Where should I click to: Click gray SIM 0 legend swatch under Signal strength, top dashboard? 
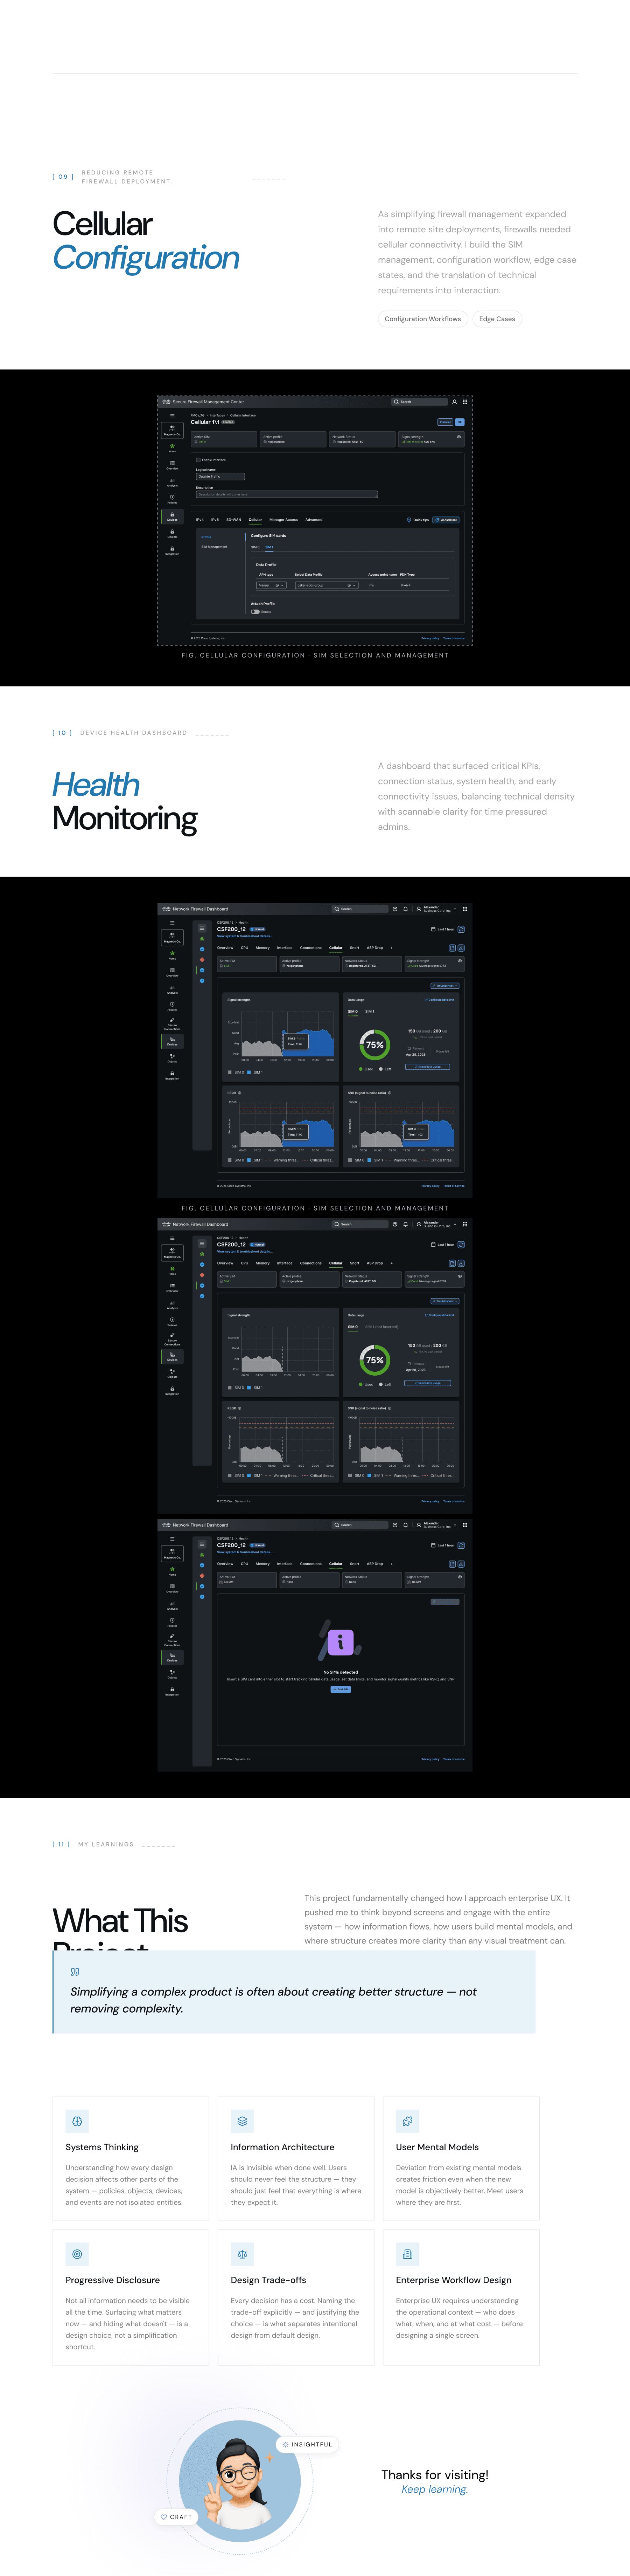coord(230,1072)
